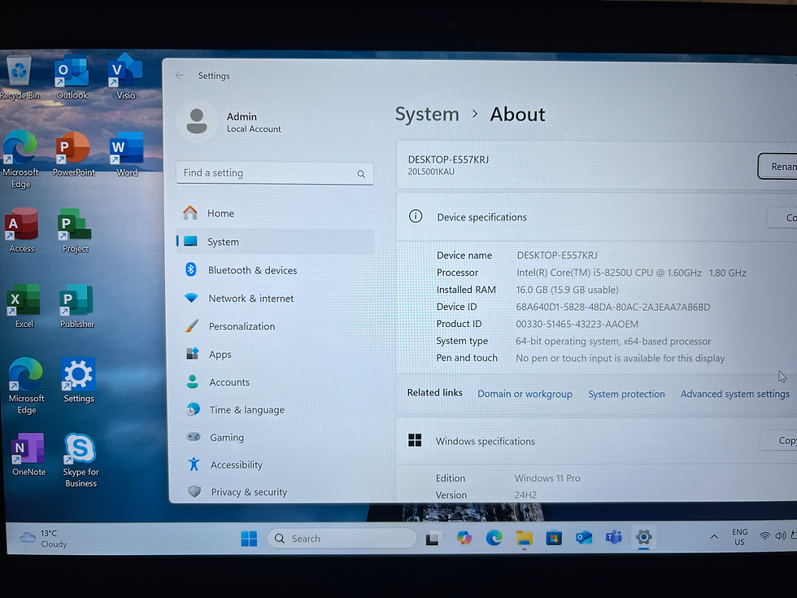Click the Find a setting field
The height and width of the screenshot is (598, 797).
[x=275, y=173]
